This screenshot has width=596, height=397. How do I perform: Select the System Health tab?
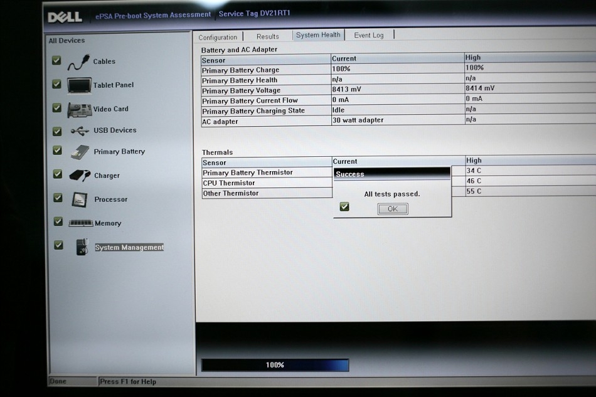(318, 35)
